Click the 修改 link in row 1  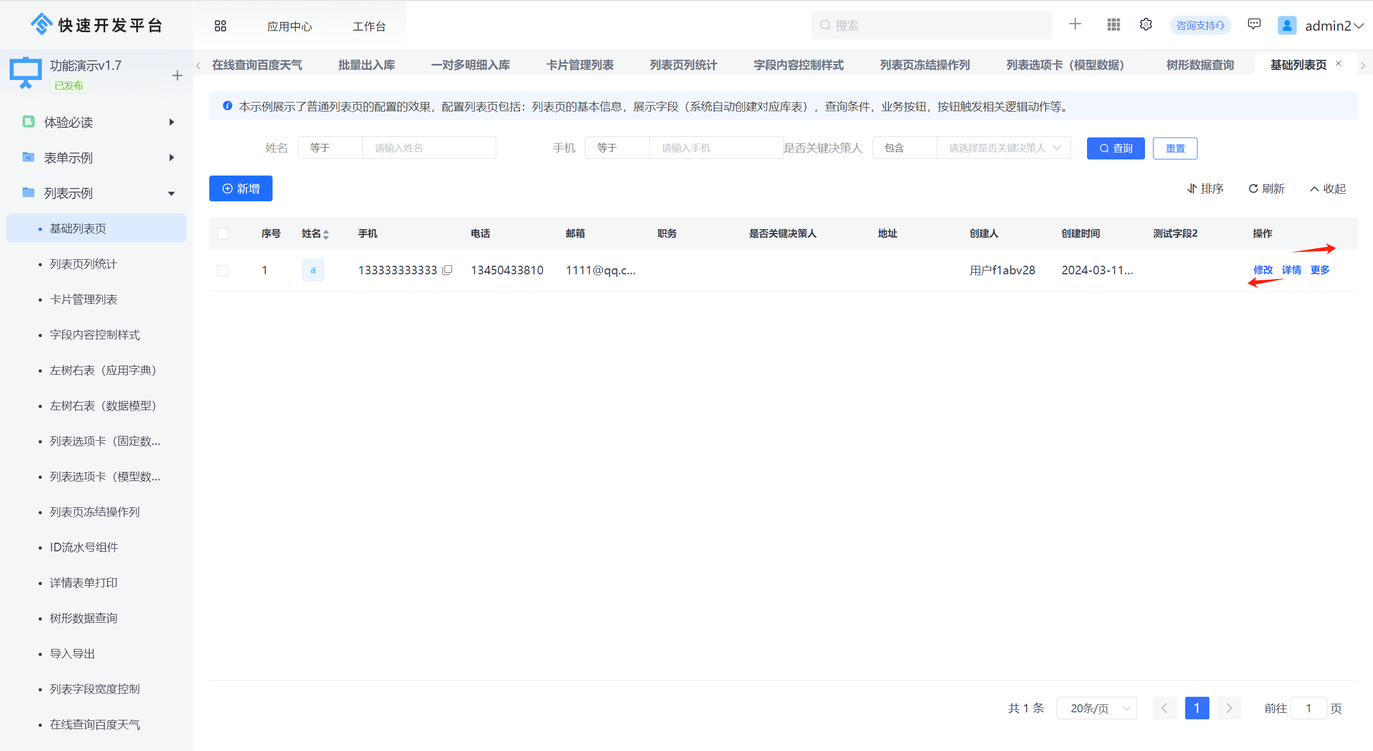click(x=1262, y=270)
